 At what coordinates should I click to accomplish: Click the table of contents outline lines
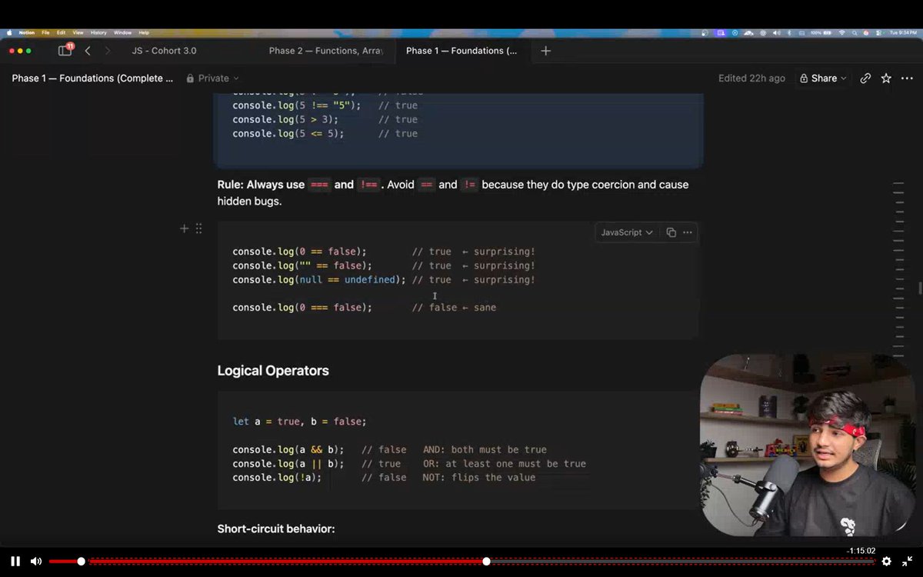(898, 269)
